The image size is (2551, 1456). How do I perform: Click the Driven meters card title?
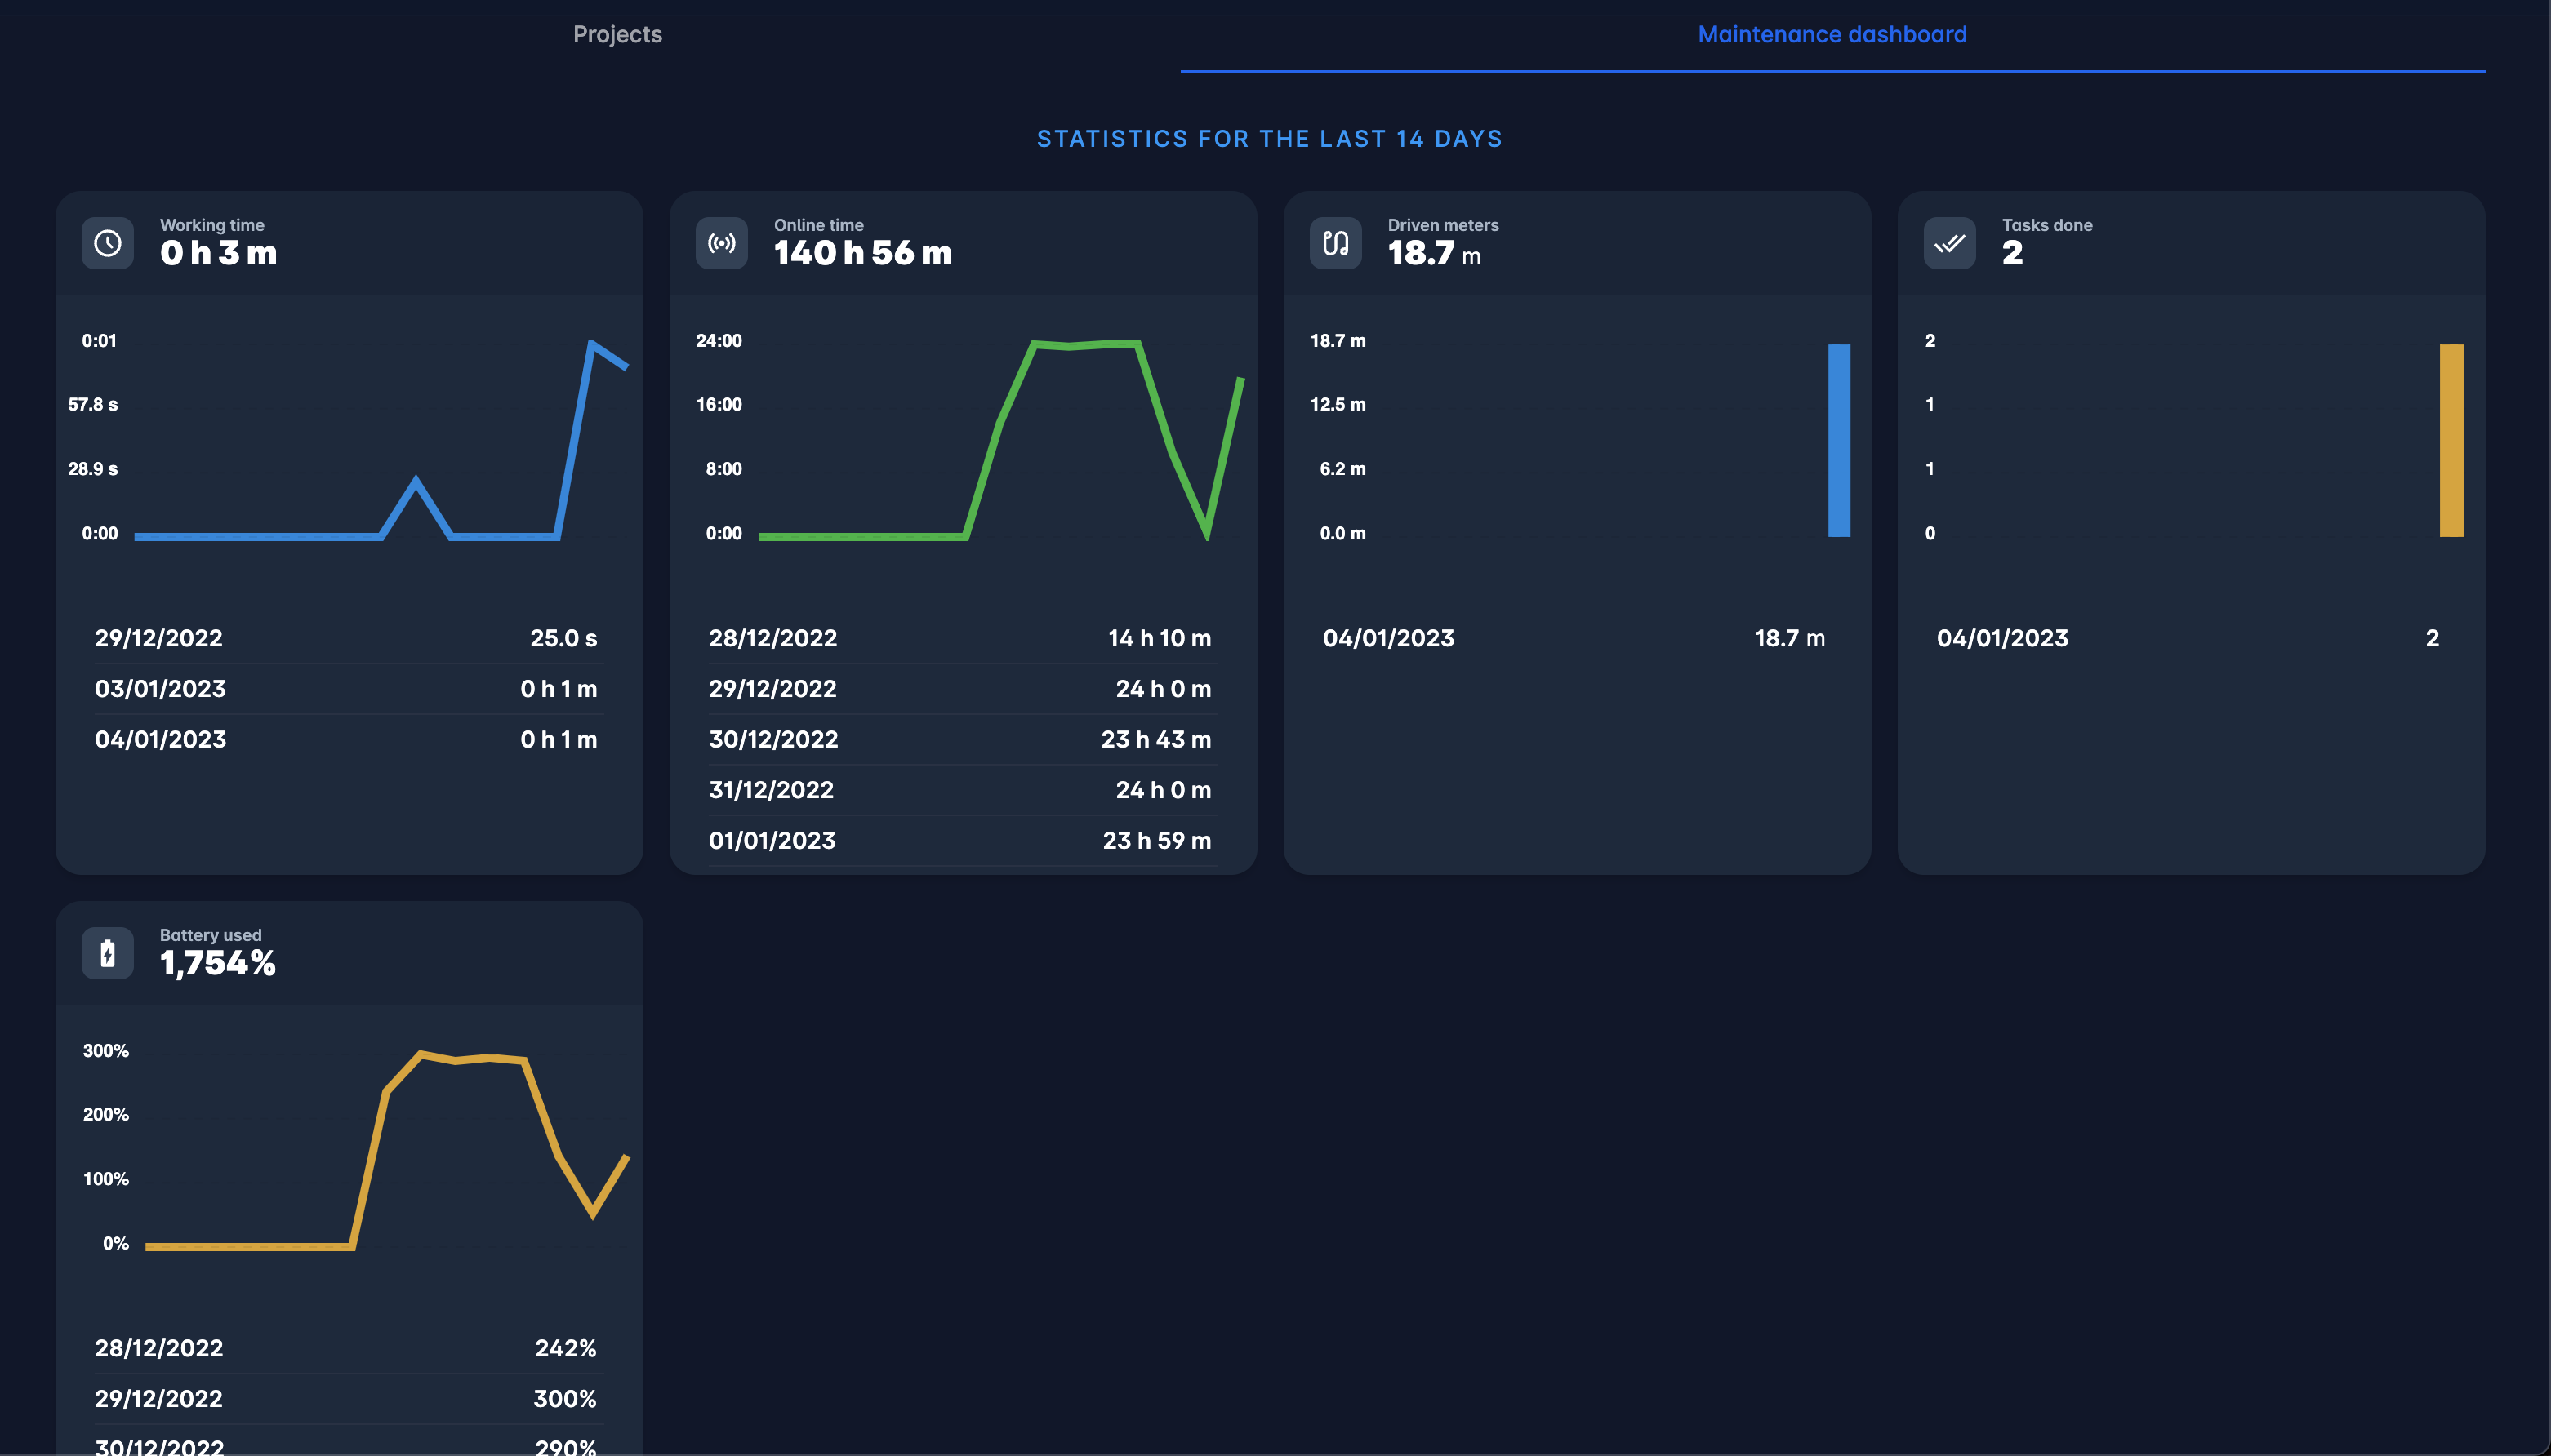(1443, 225)
